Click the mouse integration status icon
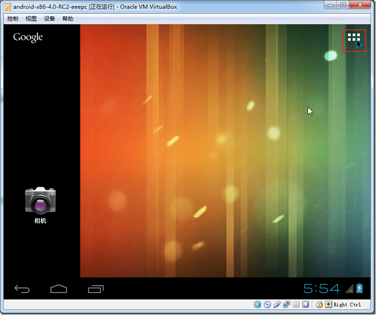 [x=319, y=304]
